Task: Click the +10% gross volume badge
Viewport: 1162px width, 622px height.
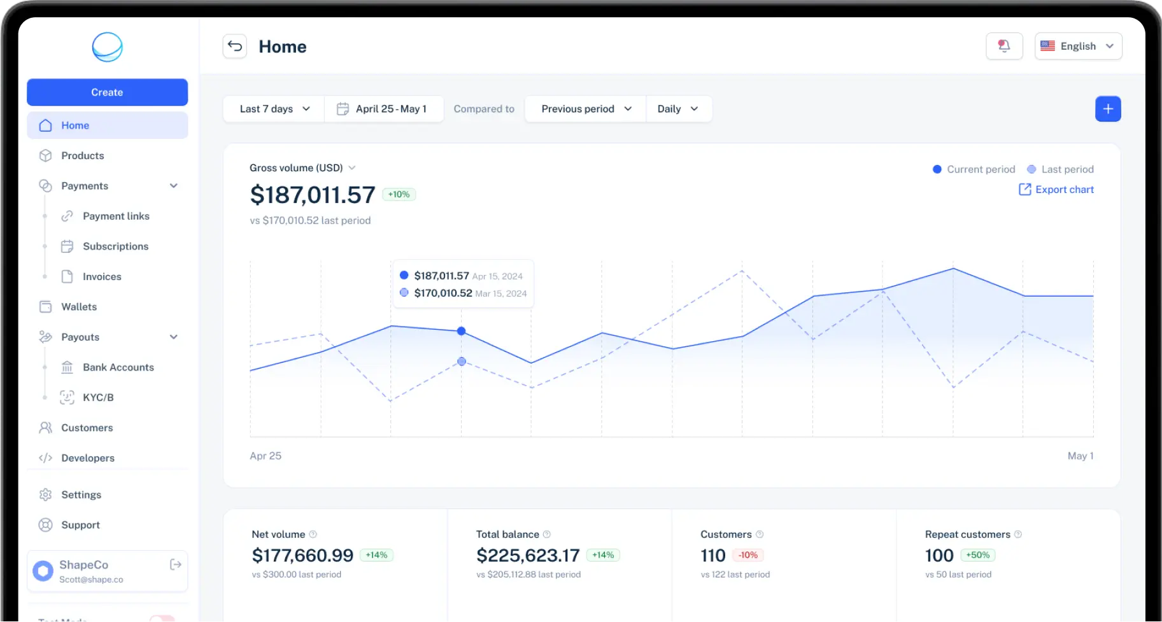Action: (399, 195)
